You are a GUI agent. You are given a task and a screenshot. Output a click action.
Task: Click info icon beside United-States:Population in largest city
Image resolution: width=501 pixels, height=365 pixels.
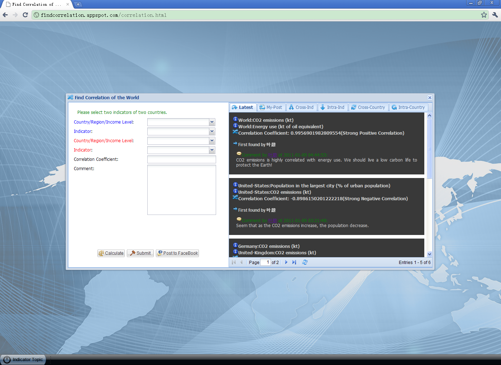tap(235, 184)
